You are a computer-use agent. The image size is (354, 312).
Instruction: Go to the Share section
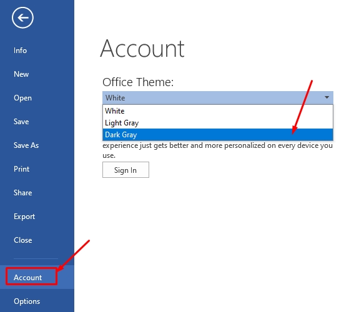coord(22,193)
